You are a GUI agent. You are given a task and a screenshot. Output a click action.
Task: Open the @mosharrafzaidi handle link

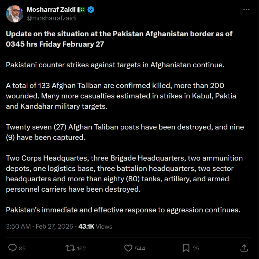(x=51, y=18)
